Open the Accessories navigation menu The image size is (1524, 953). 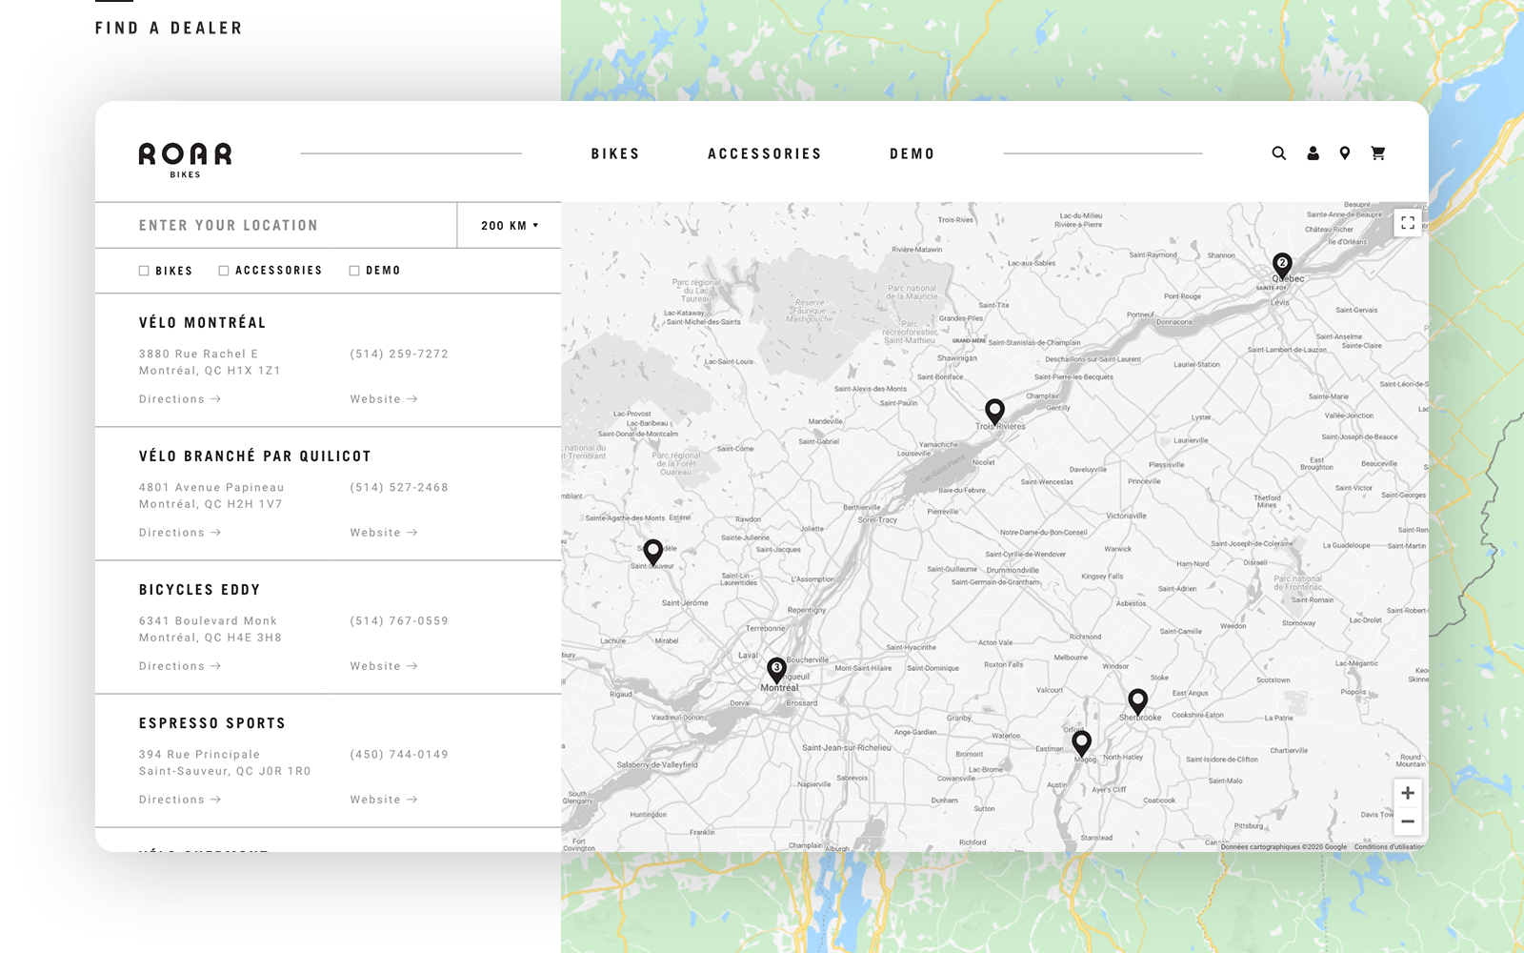tap(764, 154)
